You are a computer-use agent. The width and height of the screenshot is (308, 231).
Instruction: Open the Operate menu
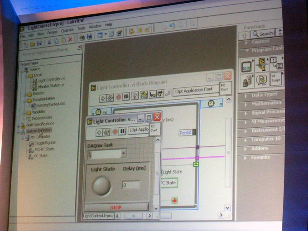67,30
